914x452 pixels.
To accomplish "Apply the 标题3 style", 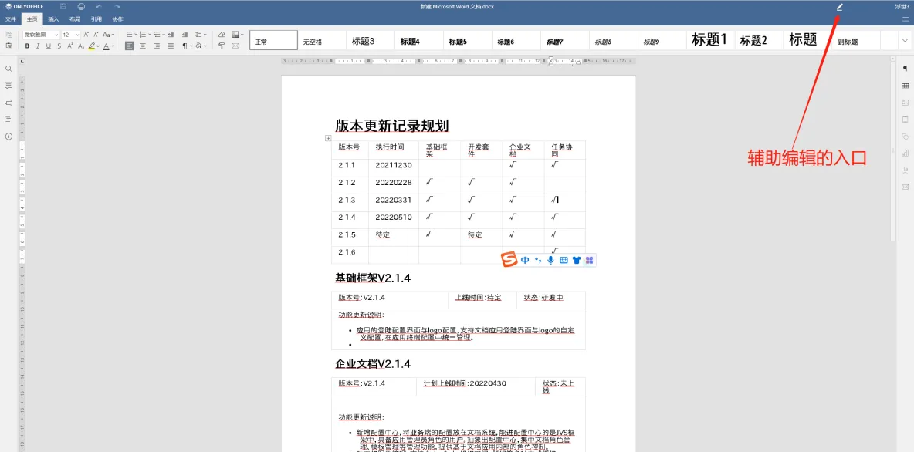I will (x=370, y=41).
